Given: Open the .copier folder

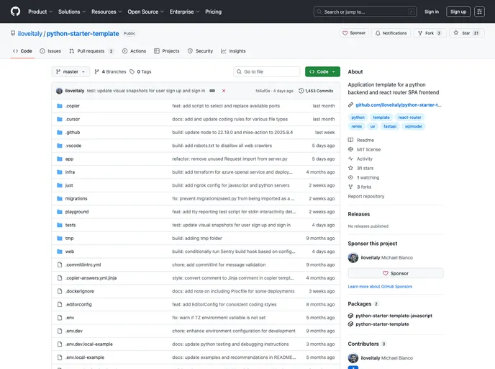Looking at the screenshot, I should 72,106.
